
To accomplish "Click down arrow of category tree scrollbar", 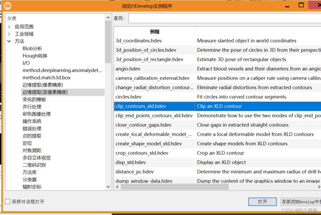I will tap(108, 187).
